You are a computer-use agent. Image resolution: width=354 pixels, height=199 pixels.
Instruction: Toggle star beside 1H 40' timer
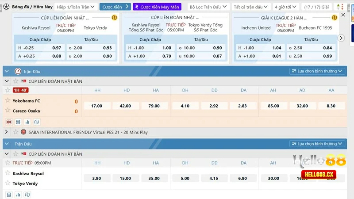pos(8,90)
